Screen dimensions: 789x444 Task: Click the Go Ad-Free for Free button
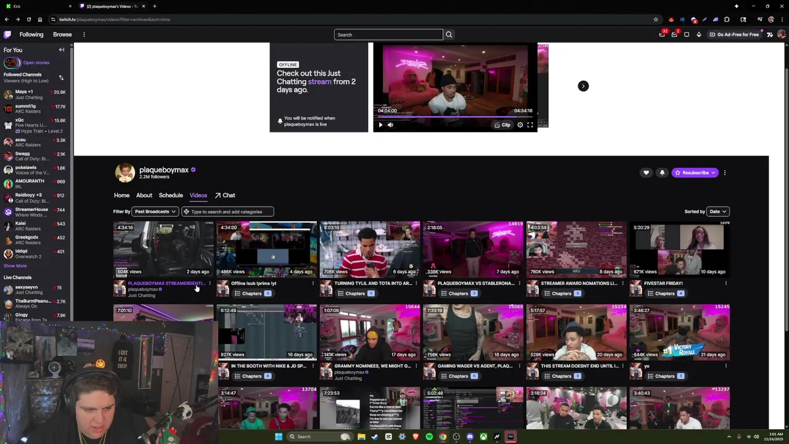[734, 35]
